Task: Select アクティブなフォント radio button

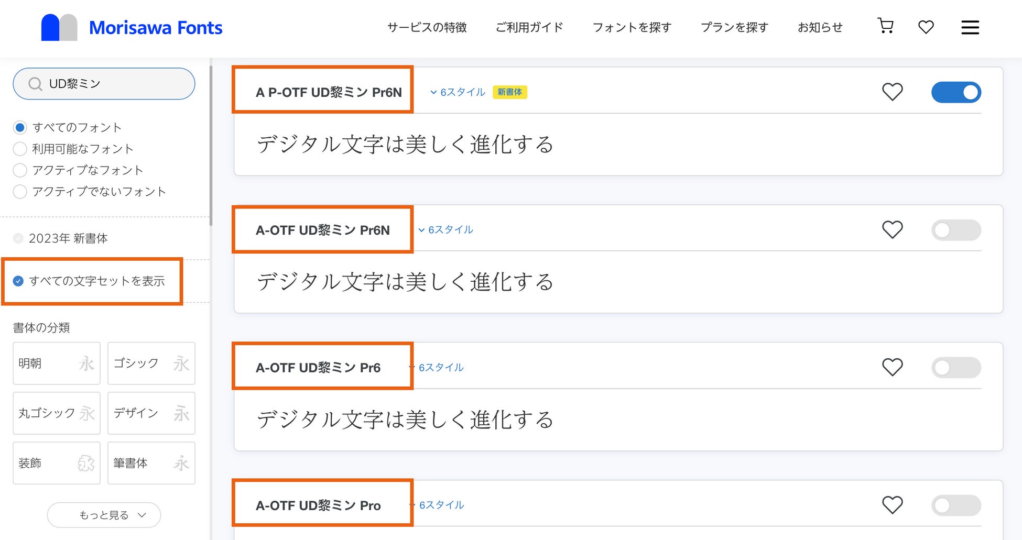Action: 20,170
